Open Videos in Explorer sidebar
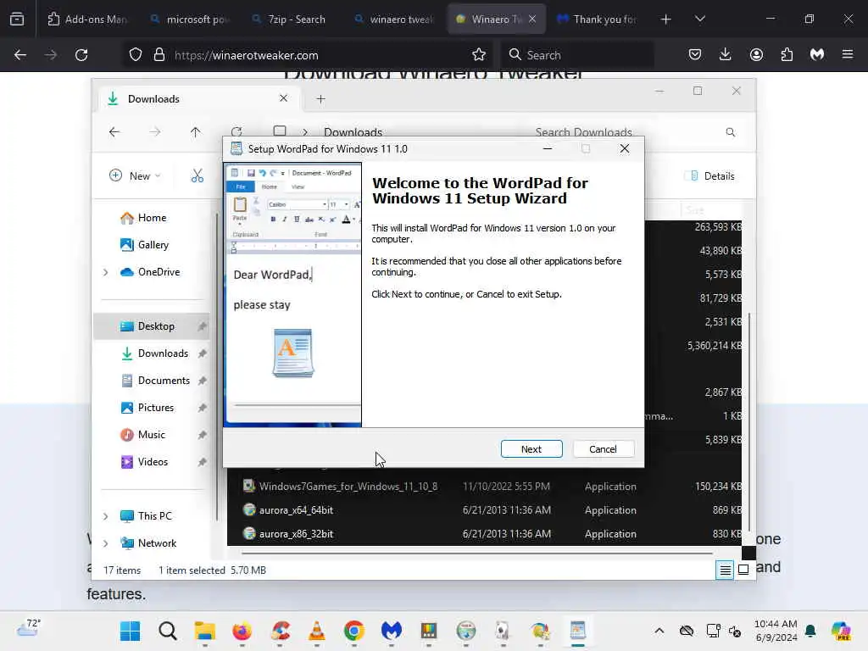Viewport: 868px width, 651px height. click(153, 462)
